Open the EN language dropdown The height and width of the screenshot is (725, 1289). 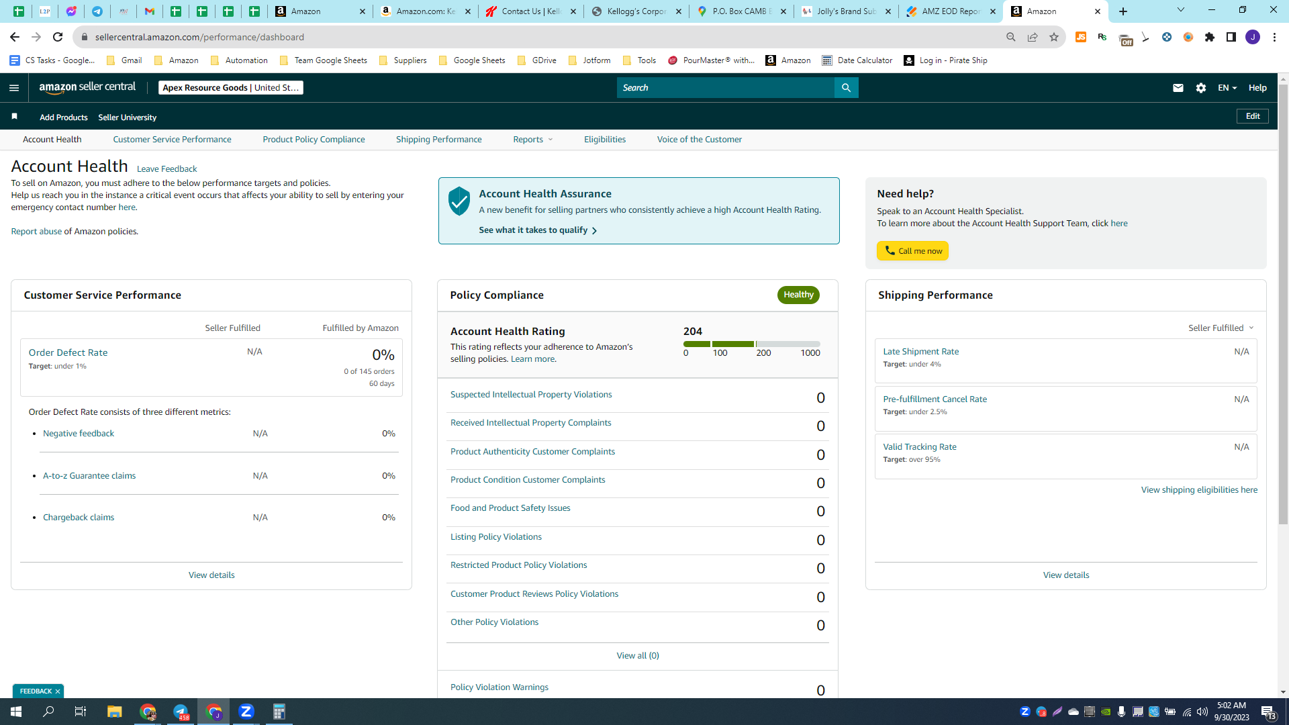pos(1227,88)
